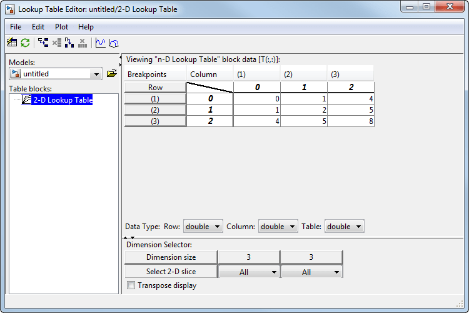469x313 pixels.
Task: Enable the Transpose display checkbox
Action: [x=131, y=285]
